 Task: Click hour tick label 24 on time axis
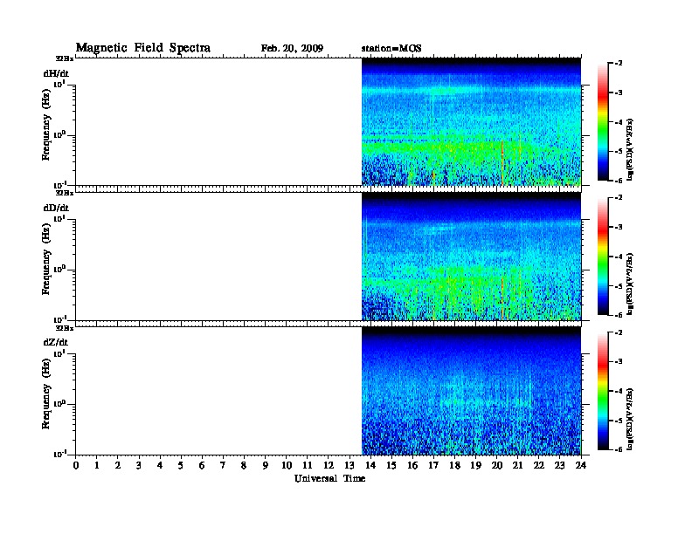pos(581,466)
